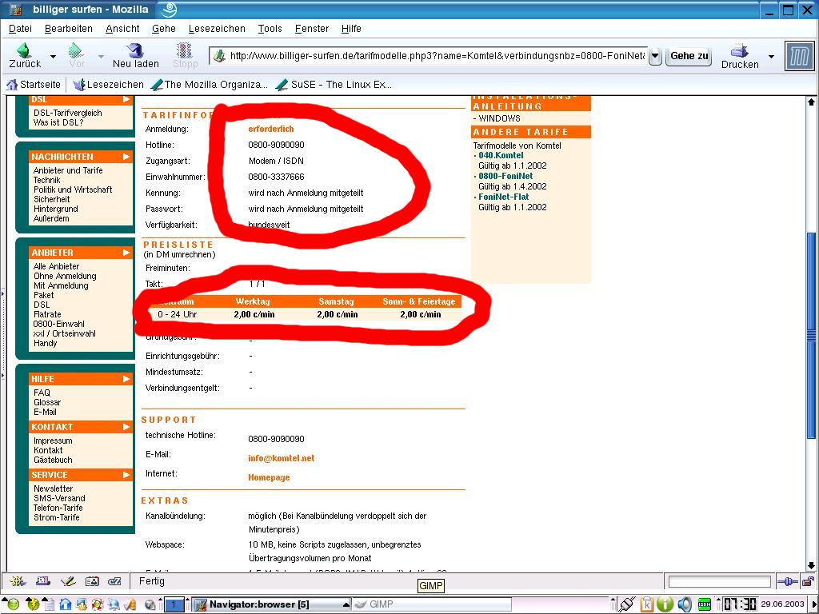Open Composer component from the status bar
This screenshot has width=819, height=614.
point(68,581)
